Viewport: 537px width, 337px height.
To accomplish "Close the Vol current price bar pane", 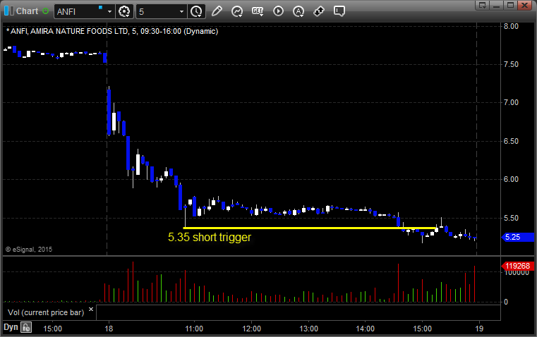I will [x=91, y=310].
